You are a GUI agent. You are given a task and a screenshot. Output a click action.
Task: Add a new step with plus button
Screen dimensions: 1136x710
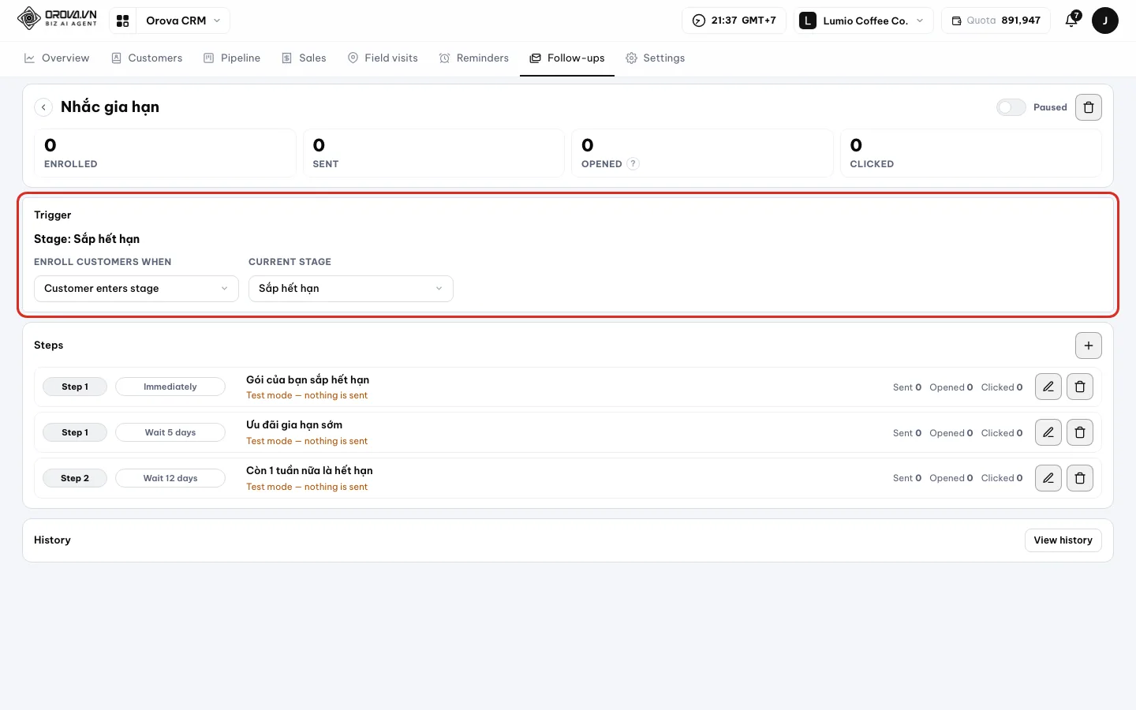(1089, 346)
